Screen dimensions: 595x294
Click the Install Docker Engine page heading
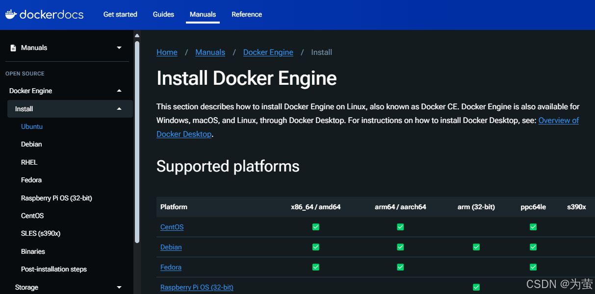point(247,78)
